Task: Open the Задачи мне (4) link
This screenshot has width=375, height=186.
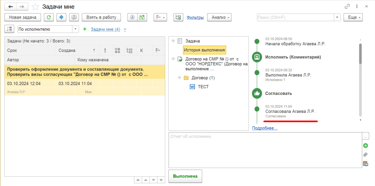Action: pos(105,29)
